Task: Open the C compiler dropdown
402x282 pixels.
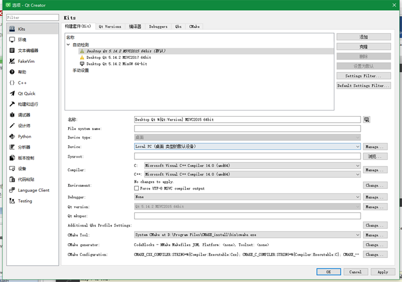Action: (253, 165)
